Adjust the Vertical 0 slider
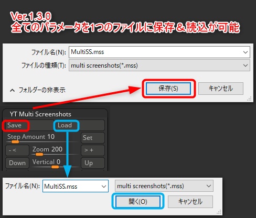The image size is (256, 218). pos(55,164)
